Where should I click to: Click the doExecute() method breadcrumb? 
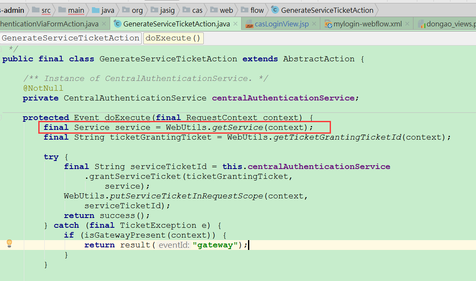coord(173,38)
